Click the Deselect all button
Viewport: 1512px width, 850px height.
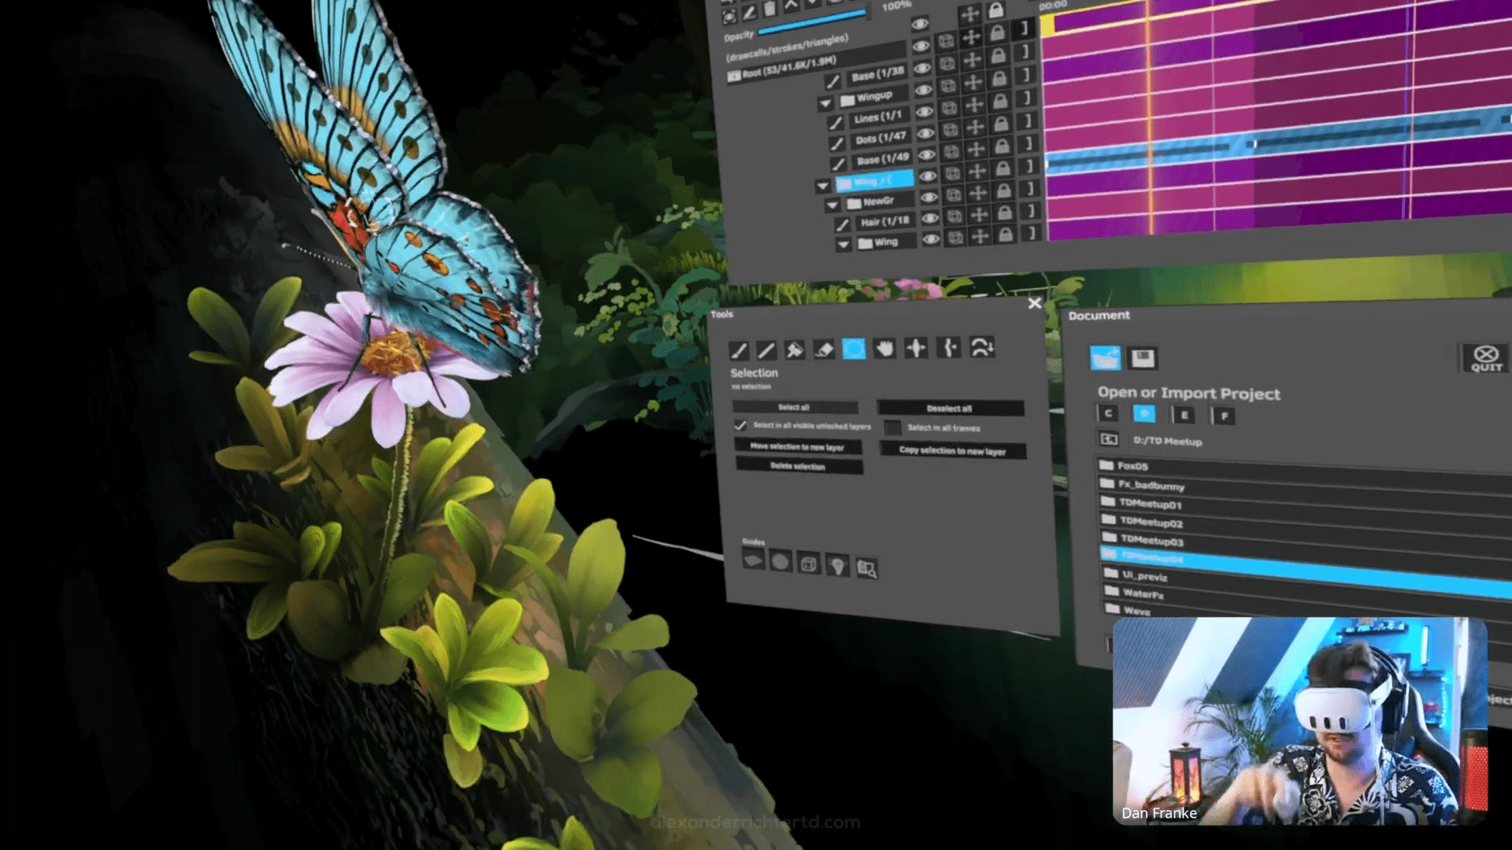click(x=950, y=408)
